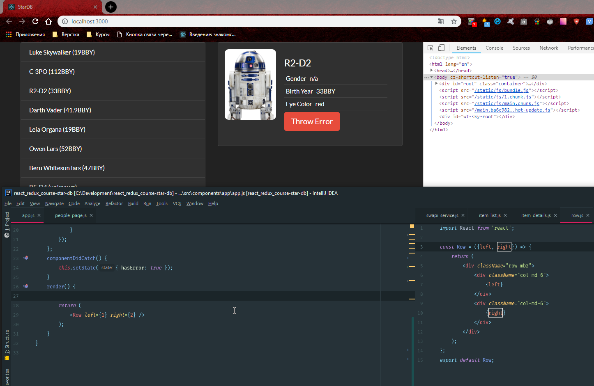Open the /static/js/main.chunk.js script link

point(507,103)
